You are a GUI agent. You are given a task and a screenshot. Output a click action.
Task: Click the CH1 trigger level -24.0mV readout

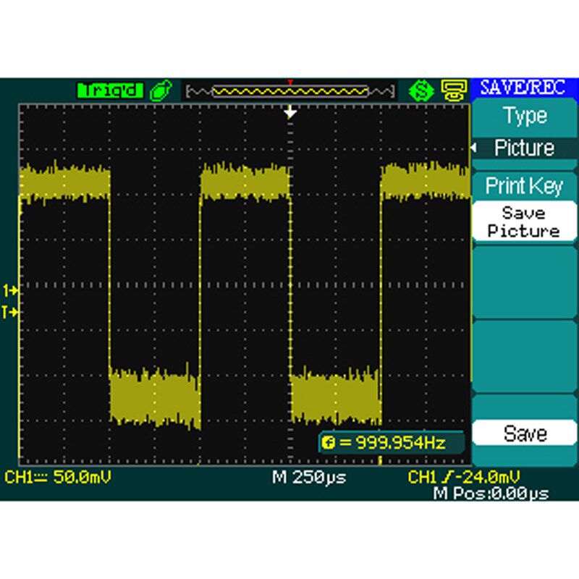click(464, 477)
